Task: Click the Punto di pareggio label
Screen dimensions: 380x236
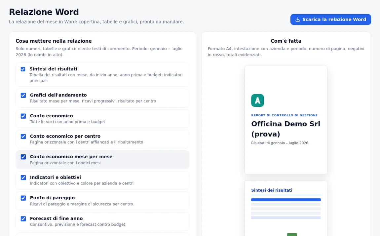Action: [52, 198]
